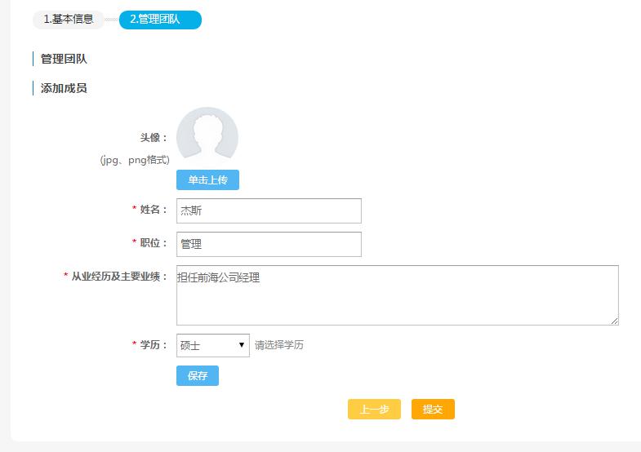Click the 添加成员 section heading
The image size is (641, 452).
click(x=64, y=88)
